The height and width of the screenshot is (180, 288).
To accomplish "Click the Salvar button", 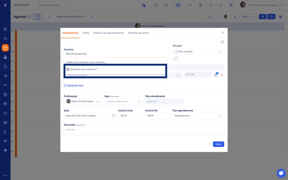I will (218, 144).
